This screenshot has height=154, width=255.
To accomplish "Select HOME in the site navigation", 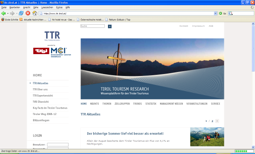I will pos(84,103).
